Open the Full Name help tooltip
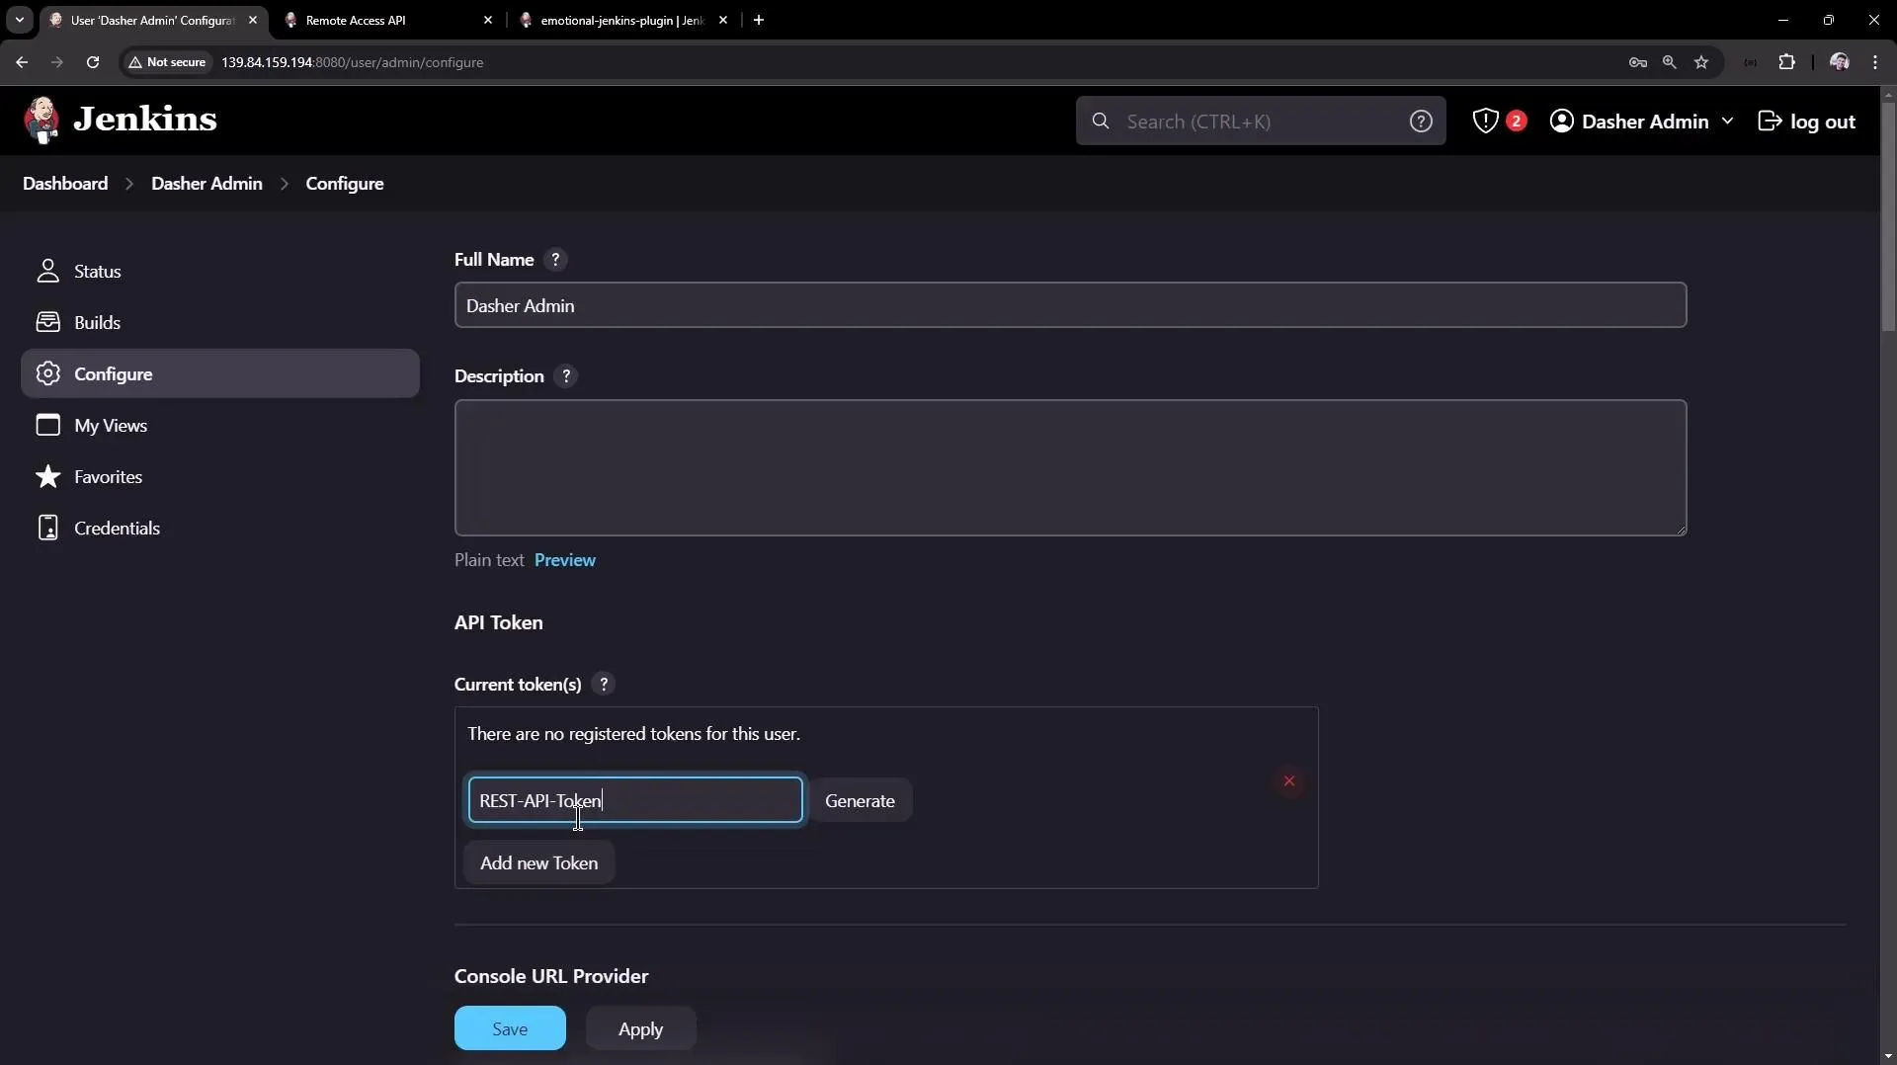The width and height of the screenshot is (1897, 1065). 555,259
